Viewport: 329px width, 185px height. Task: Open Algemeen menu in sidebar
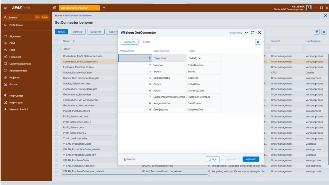pos(15,36)
